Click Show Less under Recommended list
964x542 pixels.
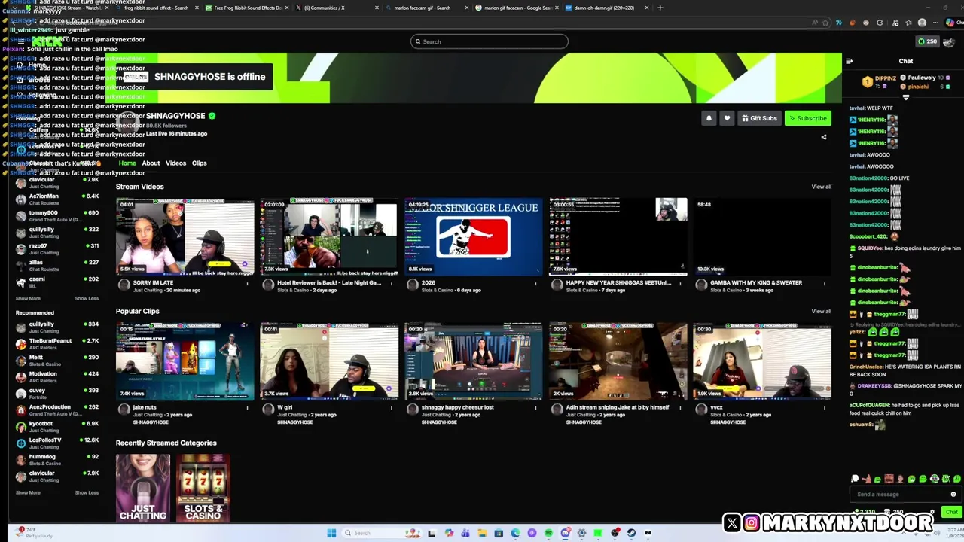coord(87,492)
